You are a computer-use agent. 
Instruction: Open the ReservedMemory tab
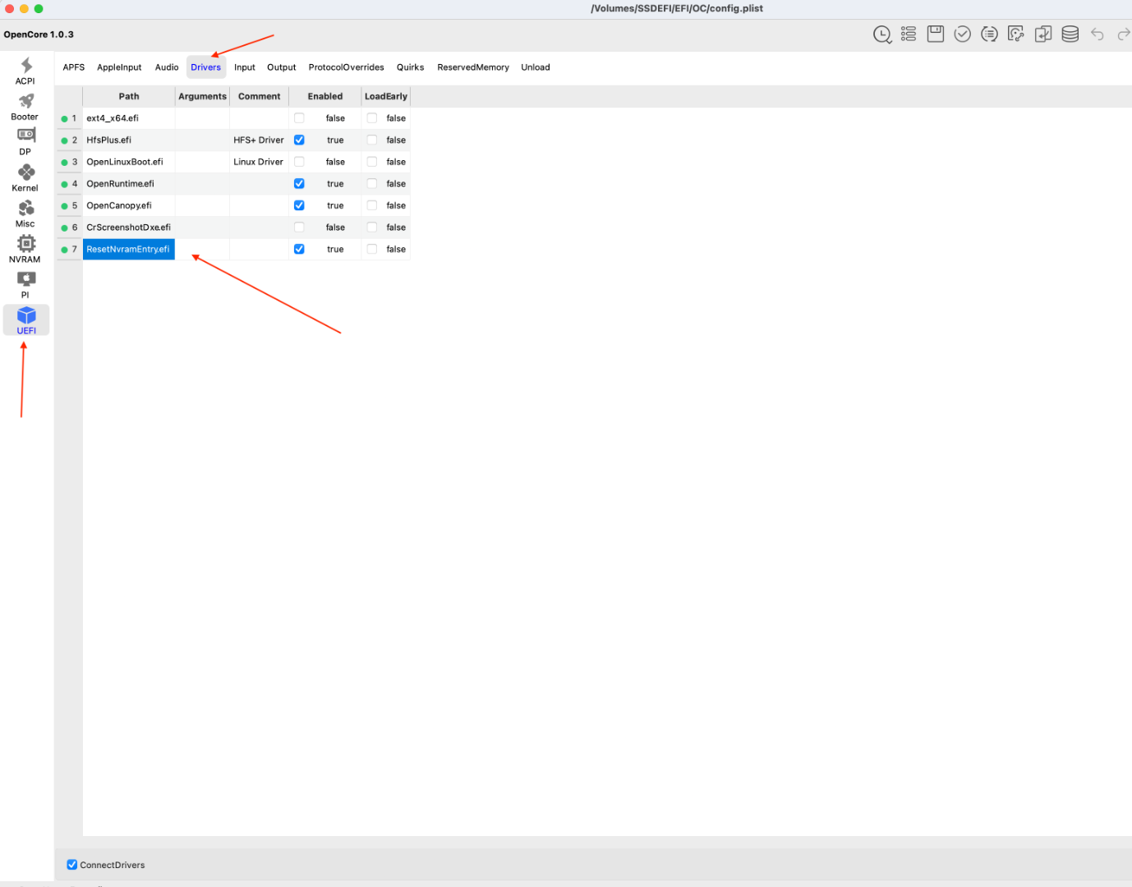473,67
